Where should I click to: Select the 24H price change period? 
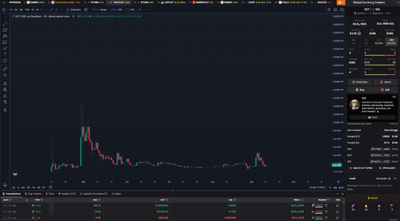pyautogui.click(x=391, y=42)
